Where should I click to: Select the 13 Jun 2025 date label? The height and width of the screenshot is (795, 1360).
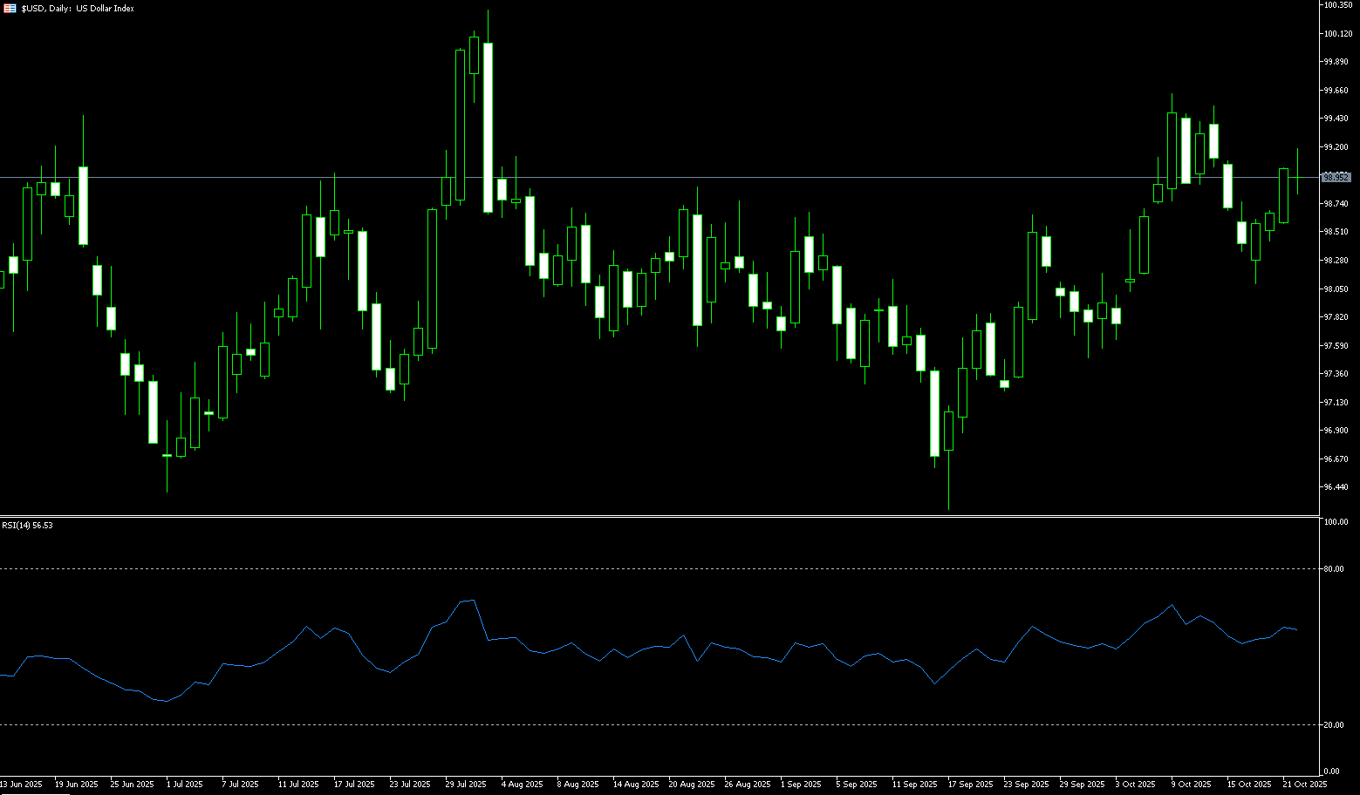pyautogui.click(x=21, y=785)
